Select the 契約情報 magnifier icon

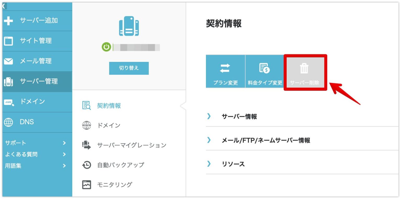coord(86,106)
